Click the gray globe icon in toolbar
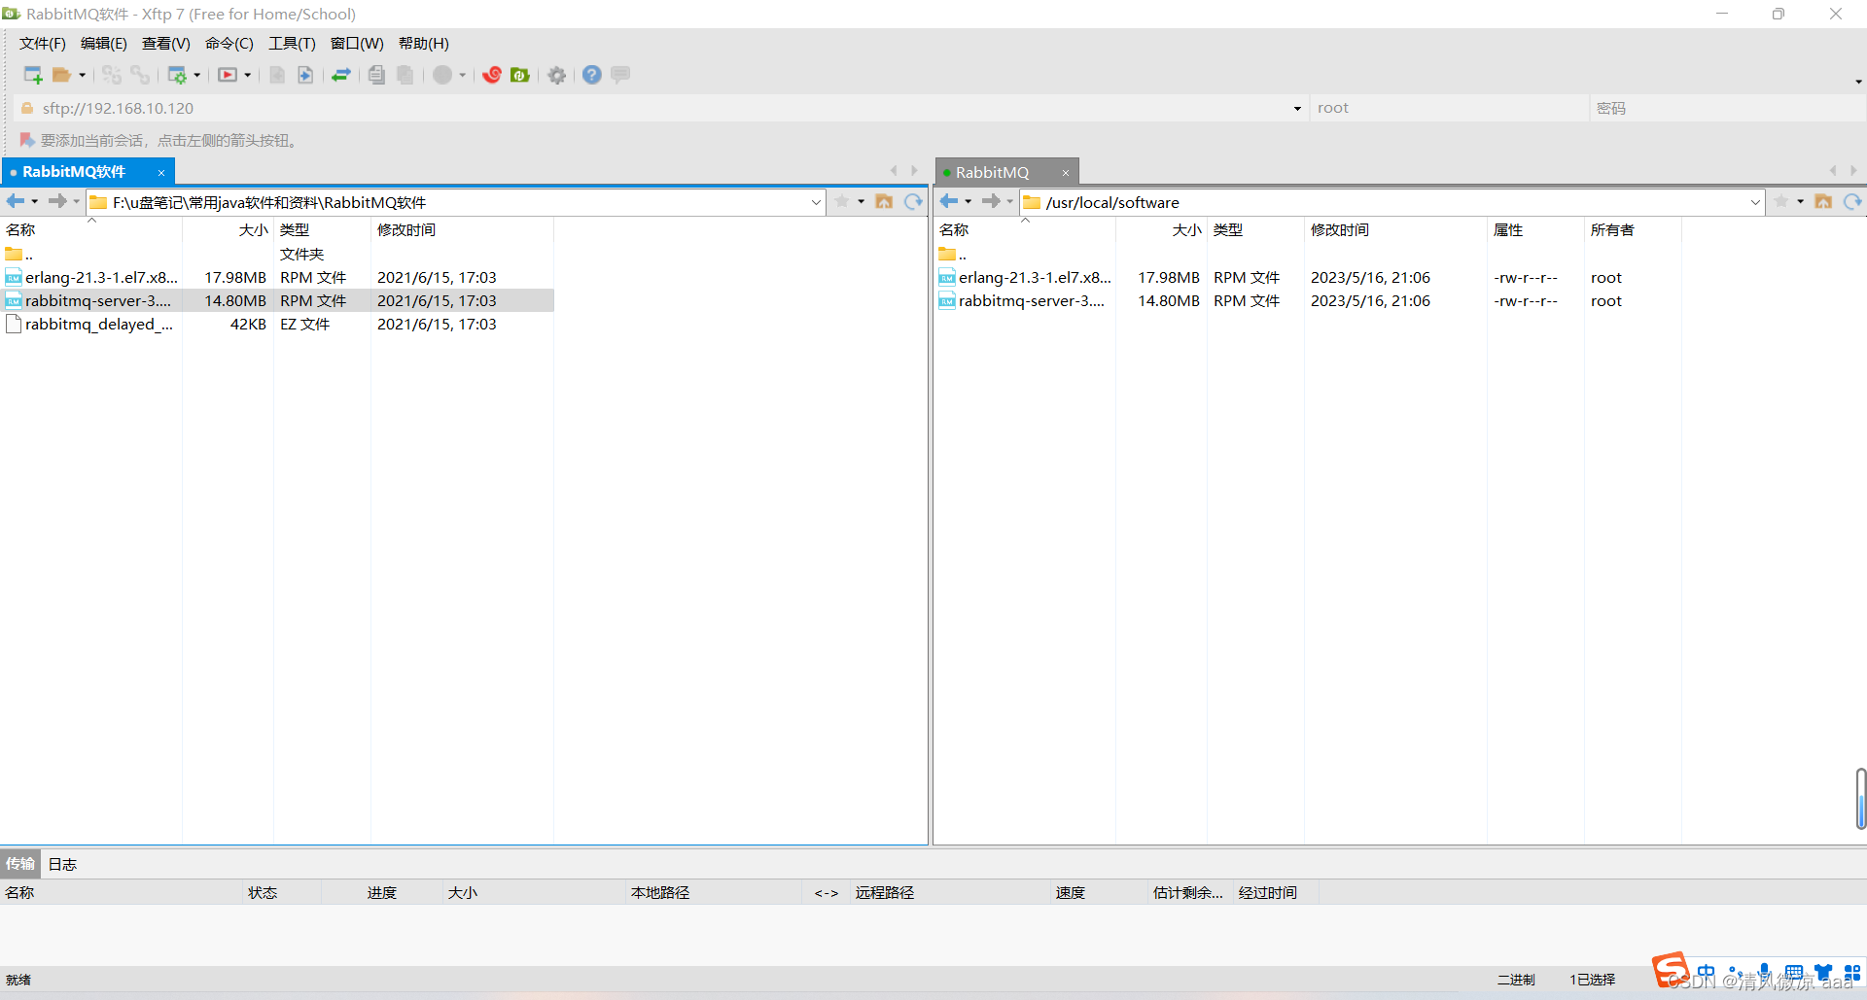The image size is (1867, 1000). (x=442, y=75)
